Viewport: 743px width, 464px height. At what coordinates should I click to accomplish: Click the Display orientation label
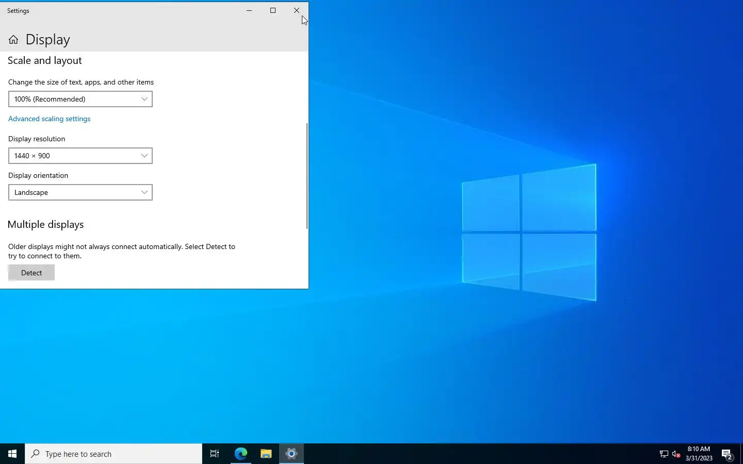tap(38, 175)
